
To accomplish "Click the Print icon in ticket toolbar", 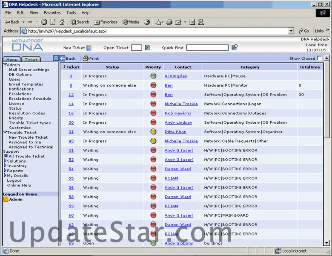I will (x=86, y=58).
